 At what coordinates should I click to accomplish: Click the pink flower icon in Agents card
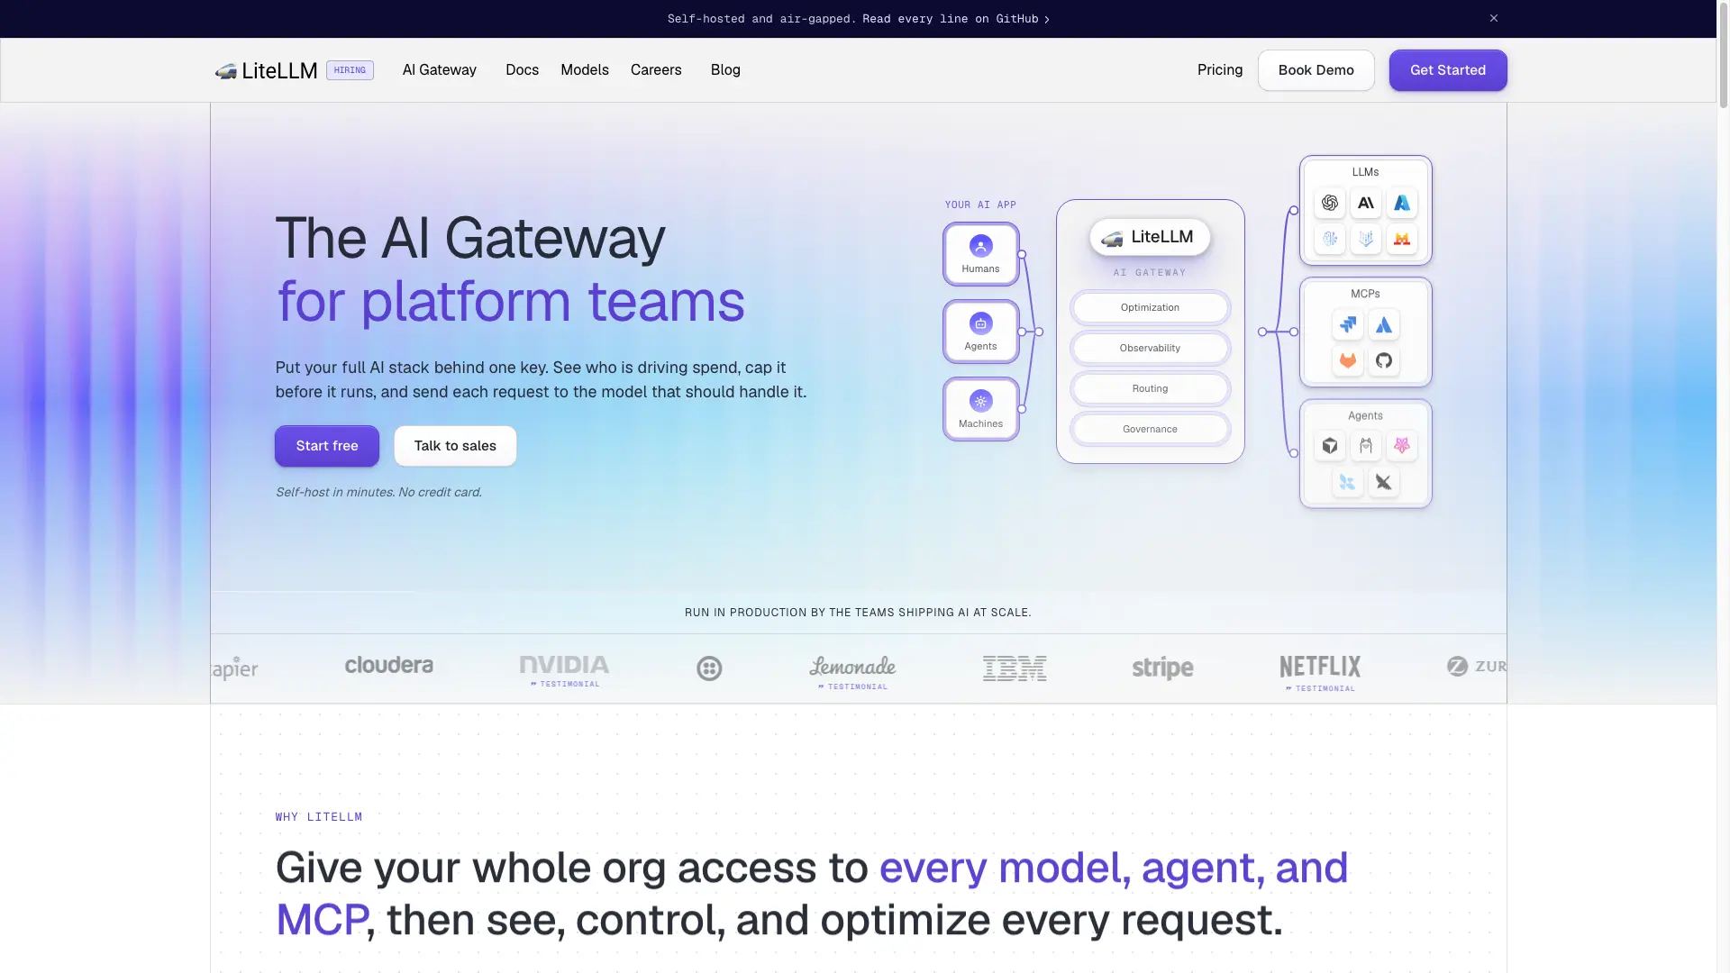[x=1402, y=445]
